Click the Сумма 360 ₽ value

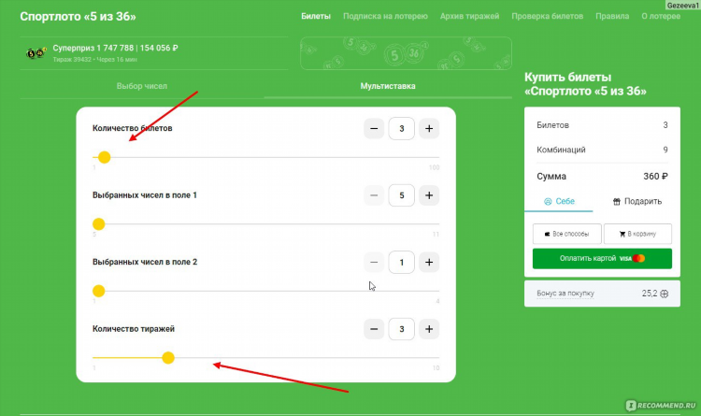655,177
